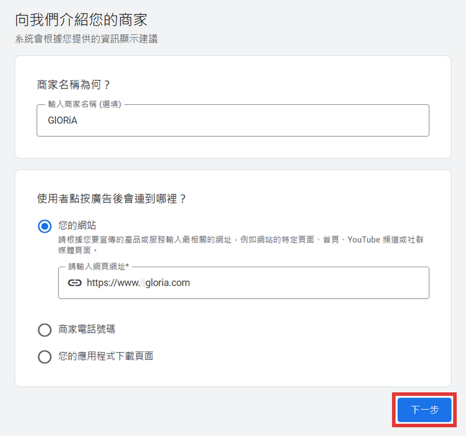
Task: Select the 商家電話號碼 radio button
Action: [x=45, y=330]
